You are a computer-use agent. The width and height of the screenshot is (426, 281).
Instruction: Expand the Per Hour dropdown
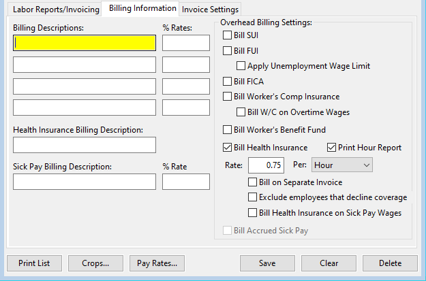(x=341, y=165)
